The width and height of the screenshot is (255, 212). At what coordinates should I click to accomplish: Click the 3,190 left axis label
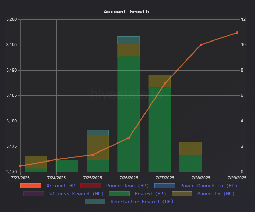click(x=11, y=70)
